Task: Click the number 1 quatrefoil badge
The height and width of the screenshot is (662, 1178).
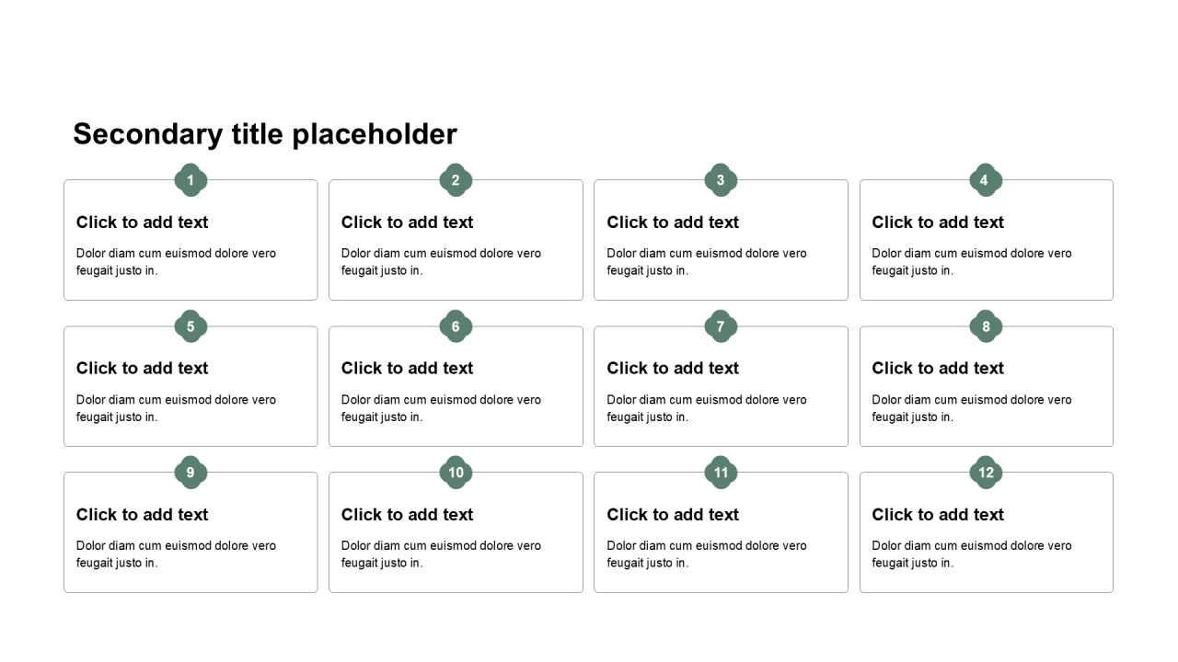Action: (191, 180)
